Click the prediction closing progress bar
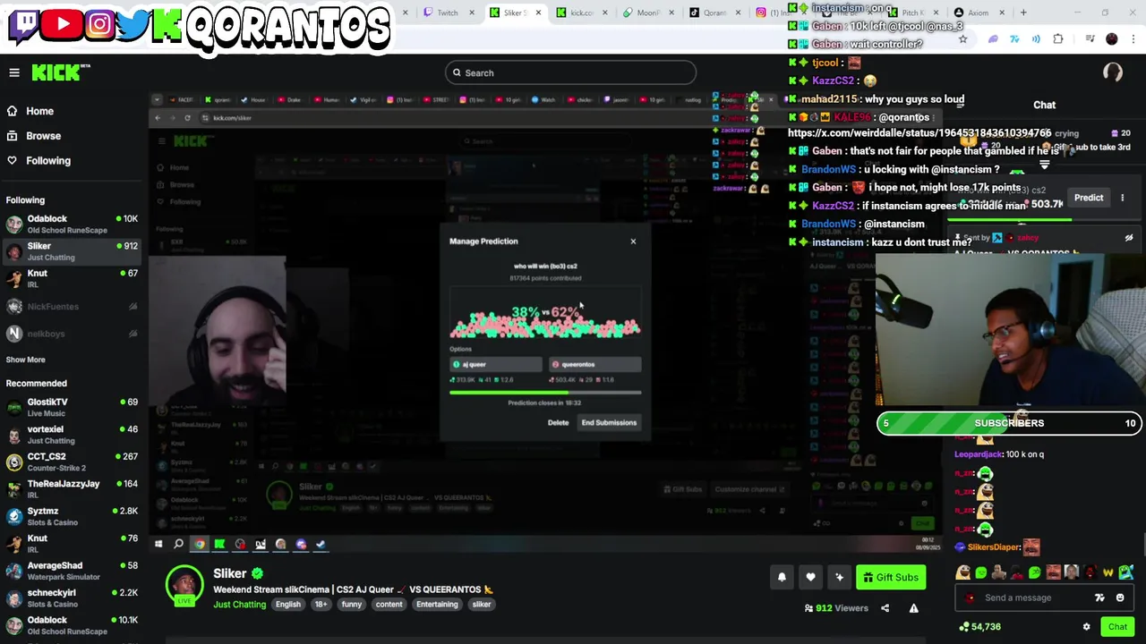The height and width of the screenshot is (644, 1146). pyautogui.click(x=545, y=392)
